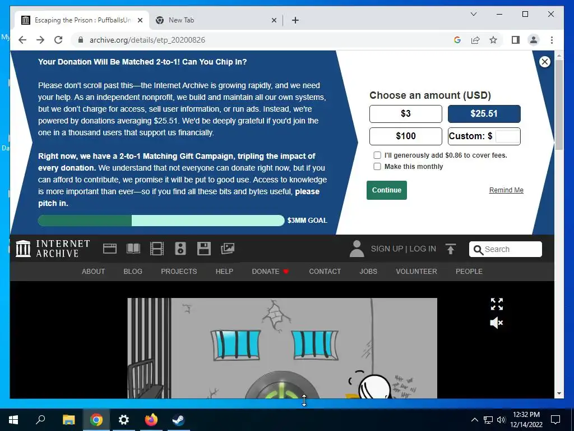Go back in Chrome history
Viewport: 574px width, 431px height.
22,40
